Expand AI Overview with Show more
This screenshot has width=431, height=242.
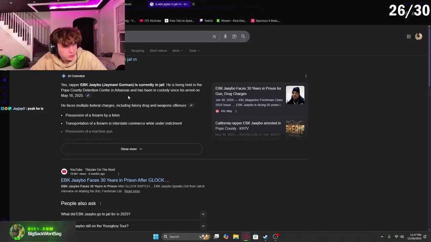(132, 149)
